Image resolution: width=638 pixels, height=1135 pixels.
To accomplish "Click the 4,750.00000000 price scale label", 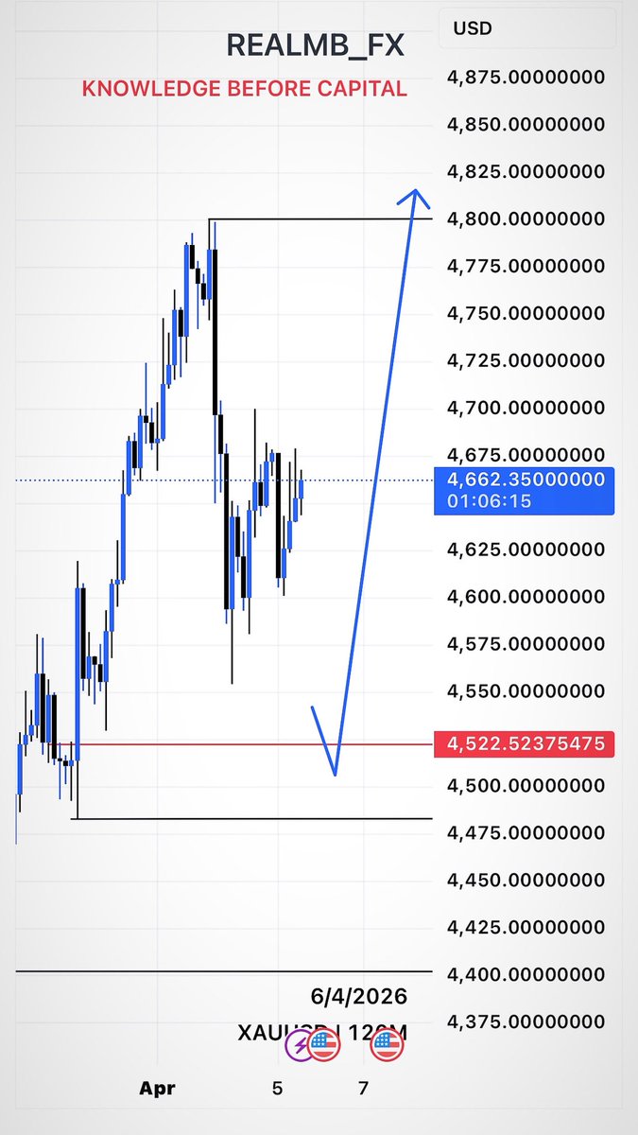I will click(526, 314).
